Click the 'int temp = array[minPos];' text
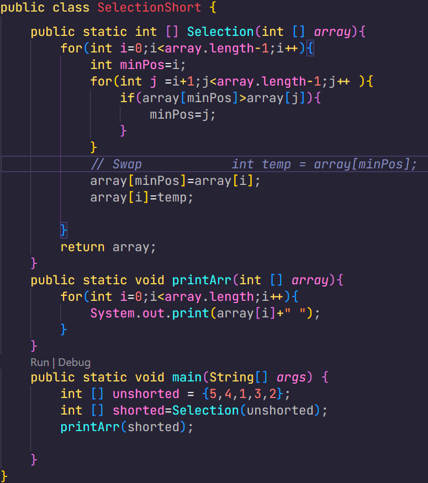The height and width of the screenshot is (483, 428). (324, 164)
